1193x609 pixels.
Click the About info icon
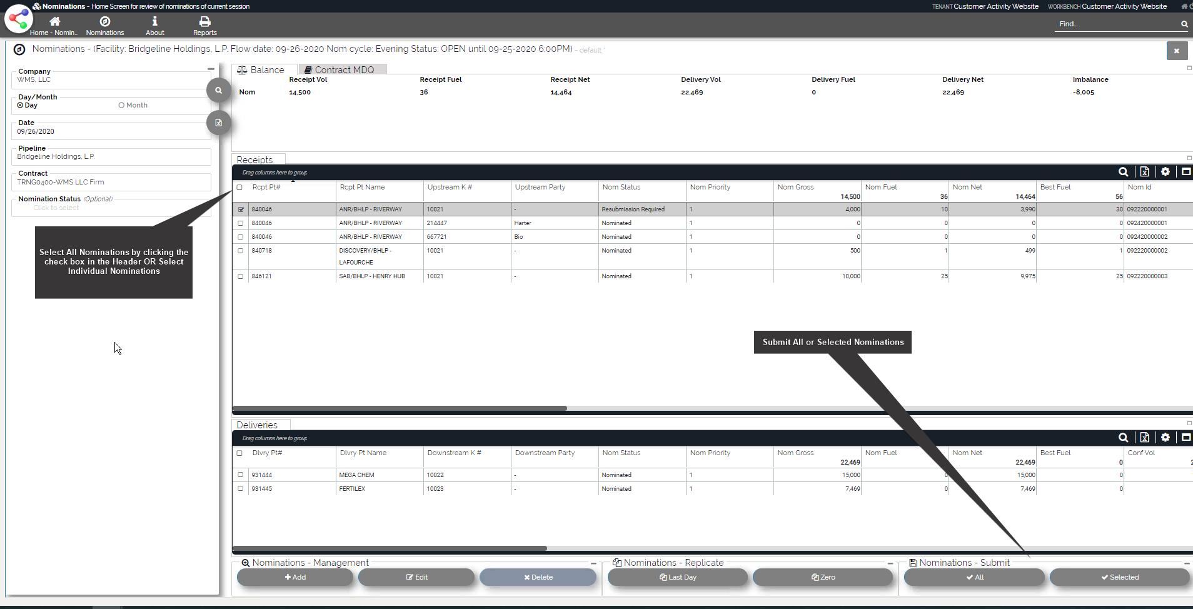click(154, 22)
